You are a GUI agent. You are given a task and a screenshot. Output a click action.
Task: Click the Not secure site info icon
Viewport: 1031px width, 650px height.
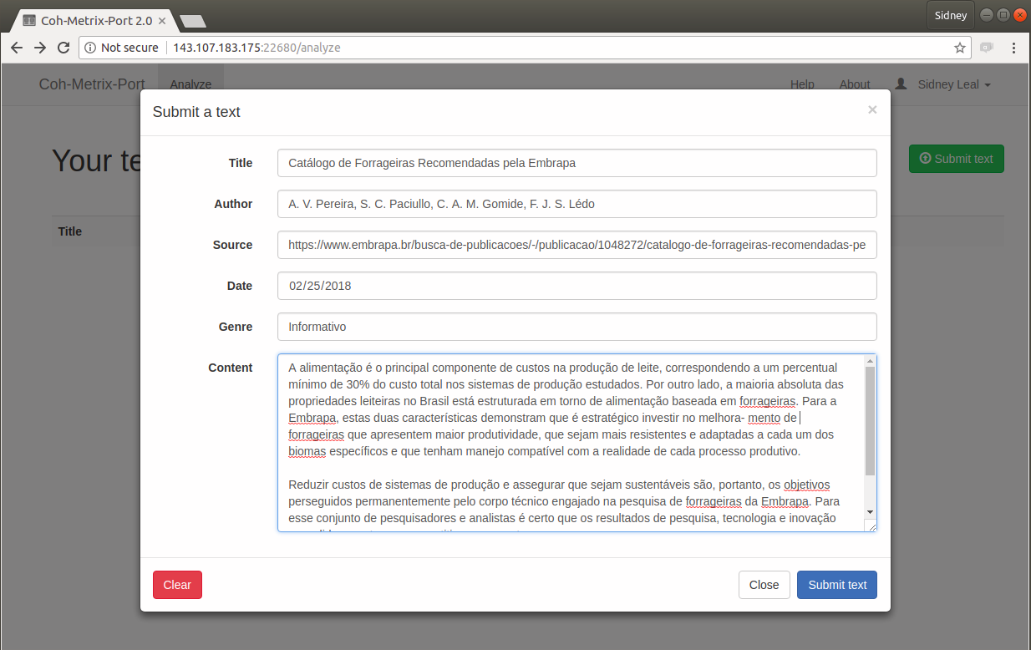(x=91, y=48)
